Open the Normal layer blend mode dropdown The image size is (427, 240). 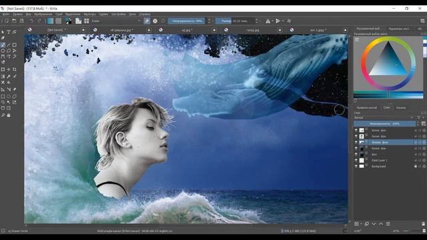point(384,118)
